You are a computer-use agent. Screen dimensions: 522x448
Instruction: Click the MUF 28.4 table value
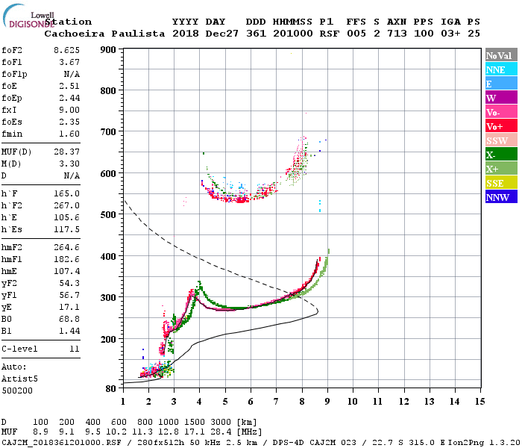221,432
